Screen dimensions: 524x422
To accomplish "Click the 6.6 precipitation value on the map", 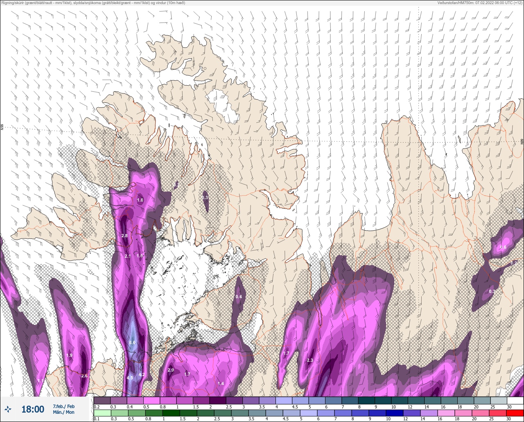I will tap(132, 343).
